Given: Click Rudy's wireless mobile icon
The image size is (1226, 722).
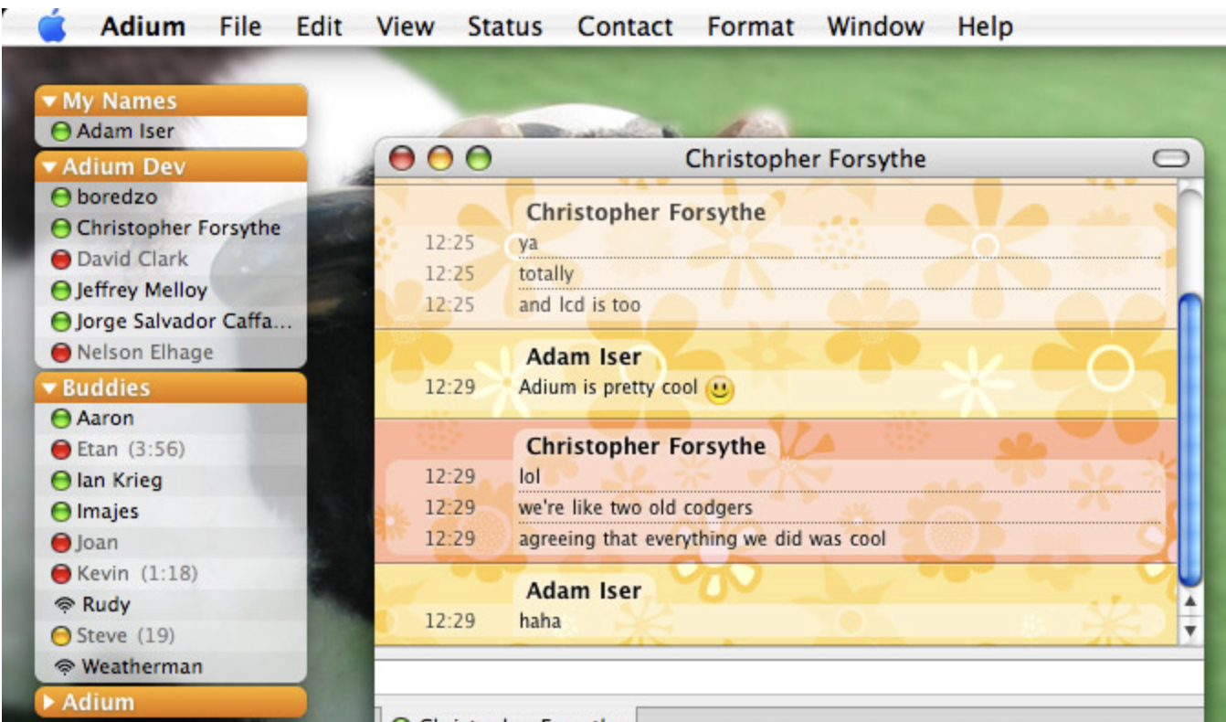Looking at the screenshot, I should [x=64, y=604].
